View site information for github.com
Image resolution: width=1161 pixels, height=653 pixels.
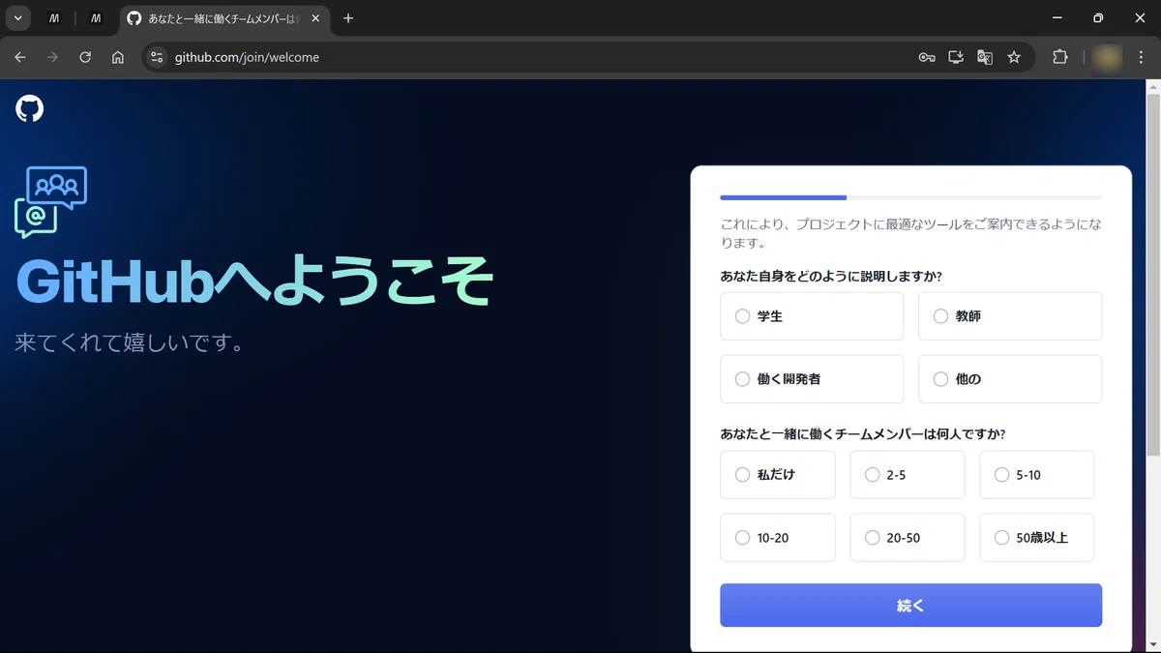pos(158,57)
